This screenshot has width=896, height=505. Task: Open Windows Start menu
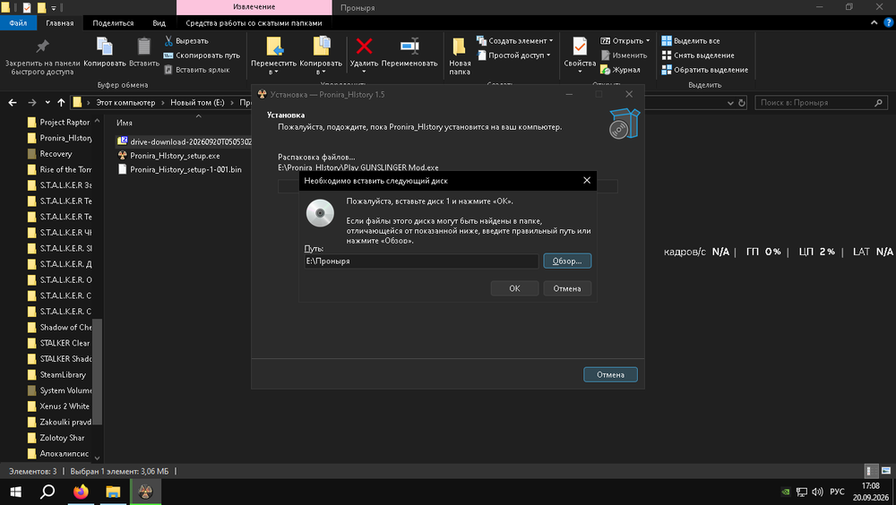(x=15, y=492)
